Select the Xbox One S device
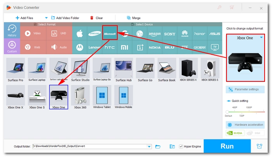Screen dimensions: 272x157 [37, 97]
